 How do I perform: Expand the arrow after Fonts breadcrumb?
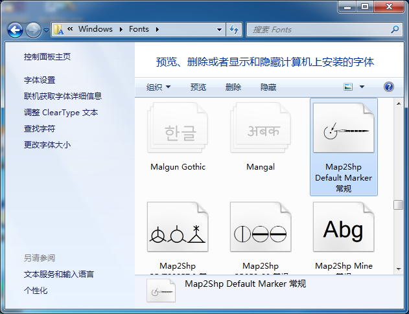tap(158, 29)
